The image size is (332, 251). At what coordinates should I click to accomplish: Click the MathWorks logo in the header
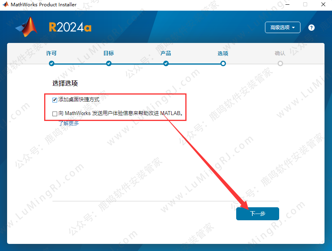pyautogui.click(x=26, y=28)
